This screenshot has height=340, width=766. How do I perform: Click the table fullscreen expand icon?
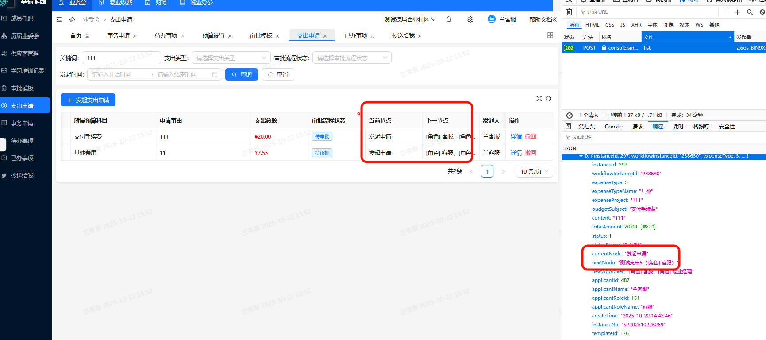[x=539, y=98]
